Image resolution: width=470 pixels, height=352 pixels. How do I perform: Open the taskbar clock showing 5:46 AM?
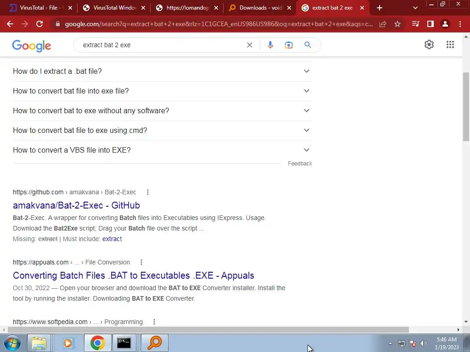[x=447, y=343]
